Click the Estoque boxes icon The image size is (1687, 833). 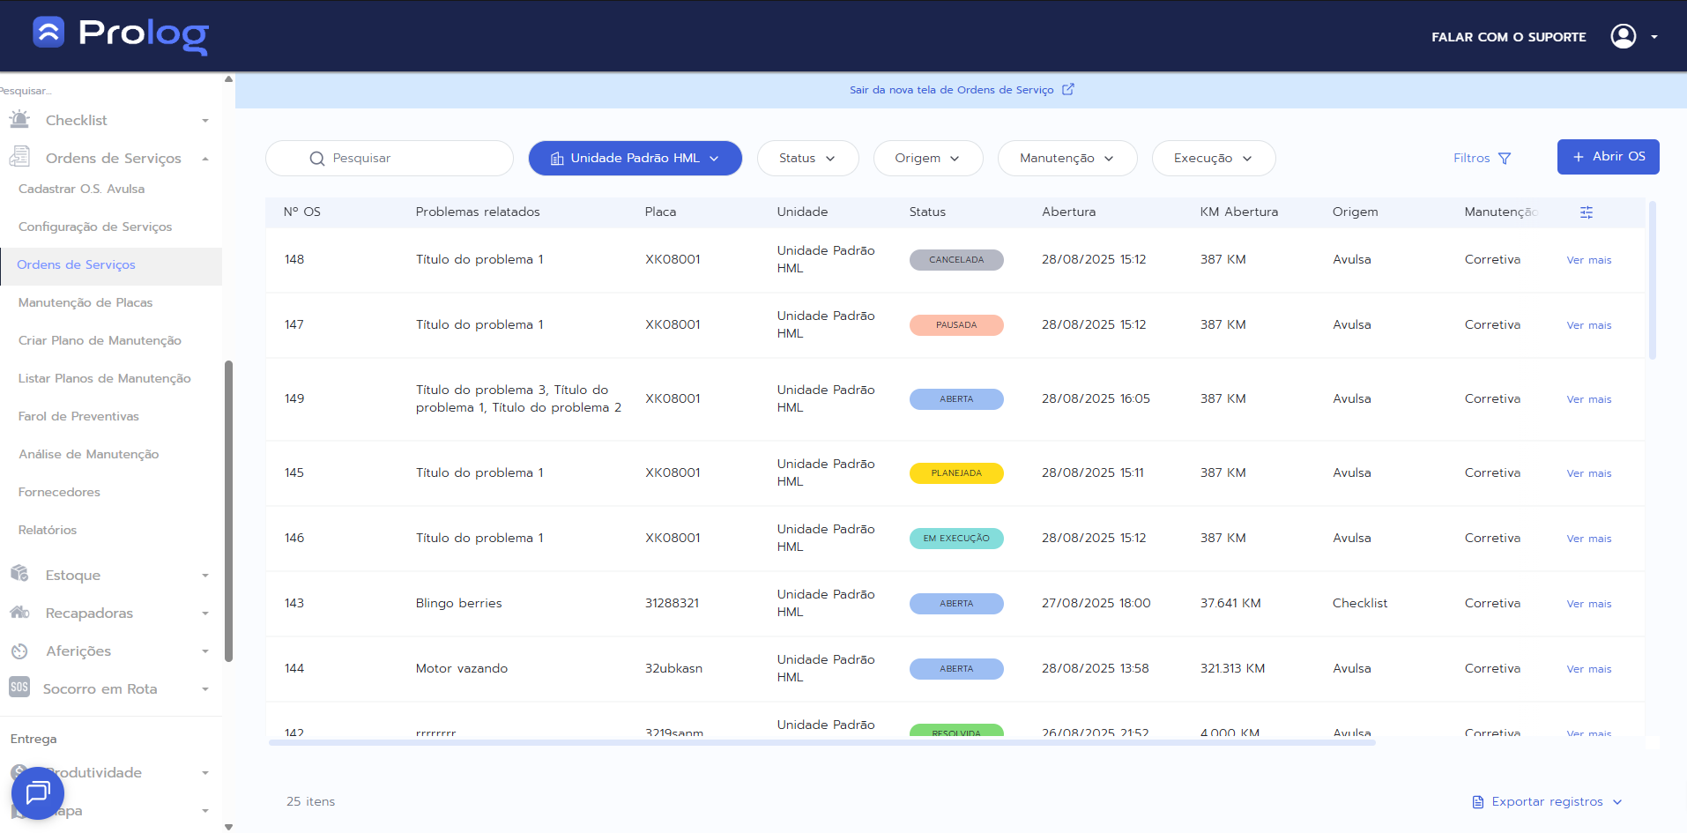click(19, 574)
